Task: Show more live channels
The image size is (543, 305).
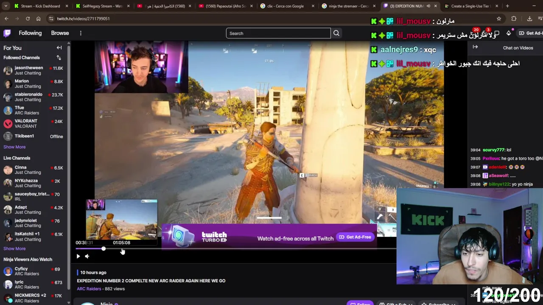Action: tap(14, 249)
